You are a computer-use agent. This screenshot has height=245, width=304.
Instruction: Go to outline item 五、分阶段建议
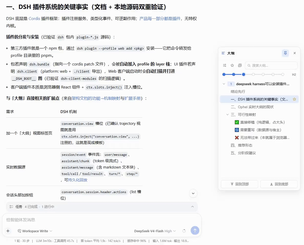coord(243,153)
